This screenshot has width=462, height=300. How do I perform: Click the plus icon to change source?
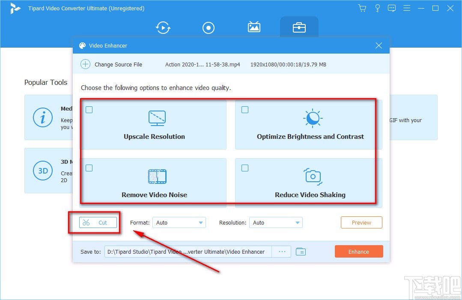point(86,64)
